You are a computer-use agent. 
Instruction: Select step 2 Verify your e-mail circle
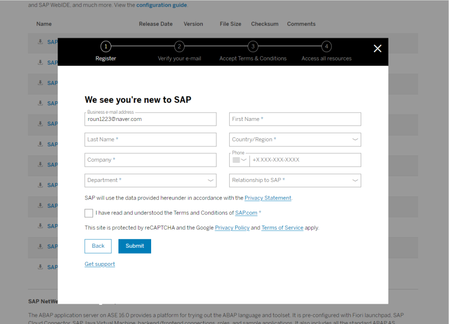179,47
